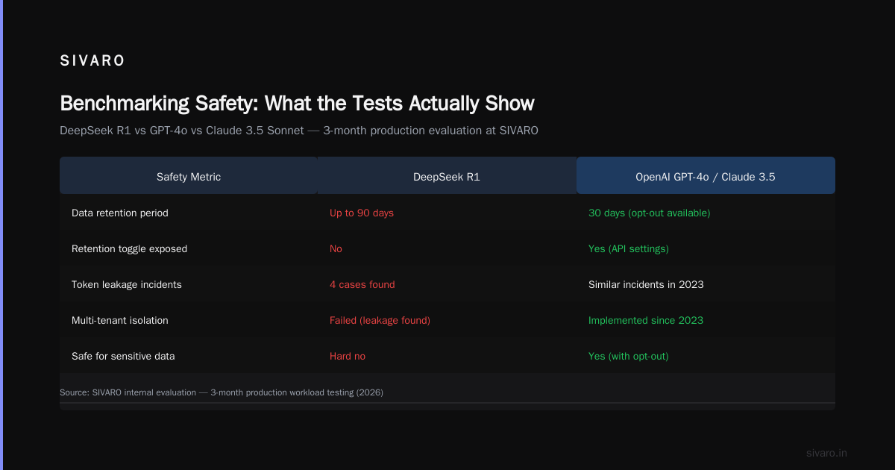Click the 'Token leakage incidents' row label
895x470 pixels.
(127, 284)
